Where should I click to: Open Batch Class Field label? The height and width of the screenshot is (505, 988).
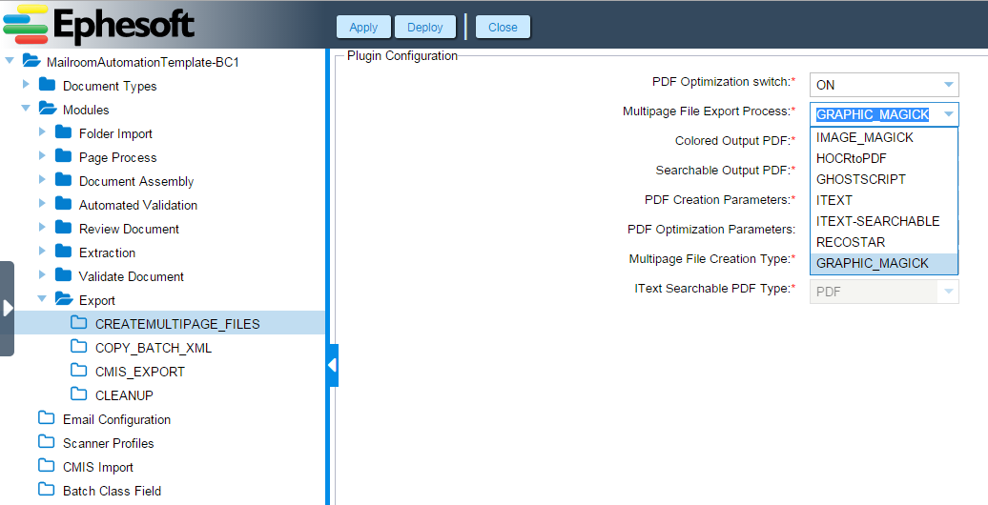[113, 491]
